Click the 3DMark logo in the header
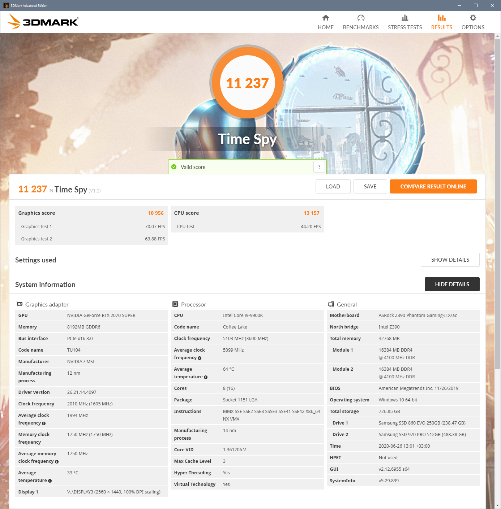 [43, 21]
